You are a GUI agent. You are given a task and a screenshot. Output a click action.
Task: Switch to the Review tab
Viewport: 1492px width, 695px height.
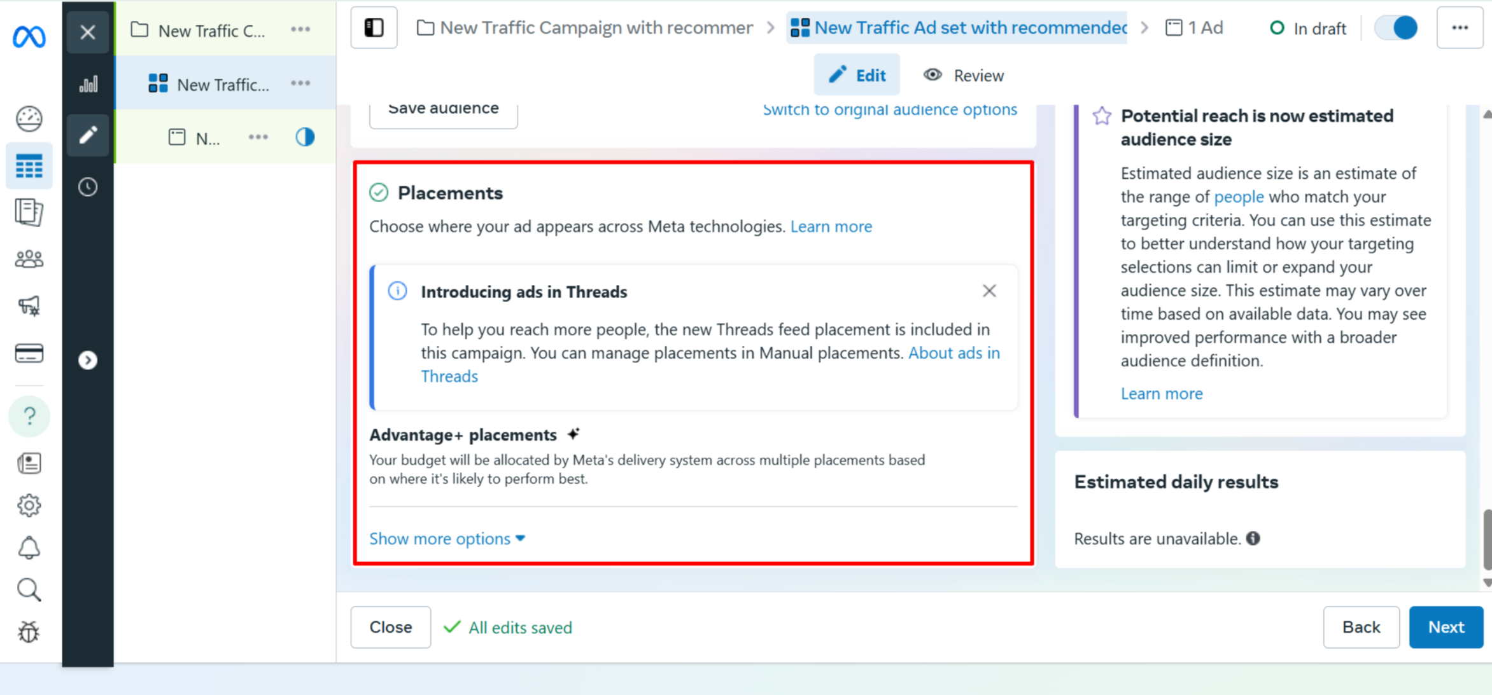964,76
